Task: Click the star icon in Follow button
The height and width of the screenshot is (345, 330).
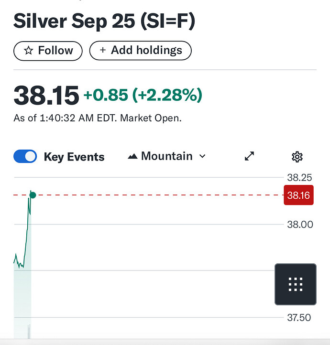Action: (x=29, y=51)
